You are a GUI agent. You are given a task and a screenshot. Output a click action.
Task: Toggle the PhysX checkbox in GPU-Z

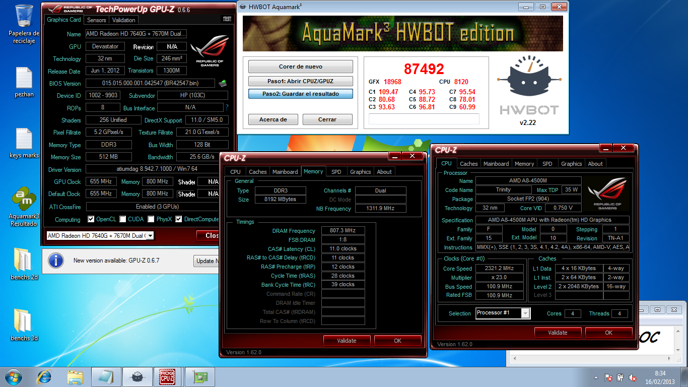(151, 219)
